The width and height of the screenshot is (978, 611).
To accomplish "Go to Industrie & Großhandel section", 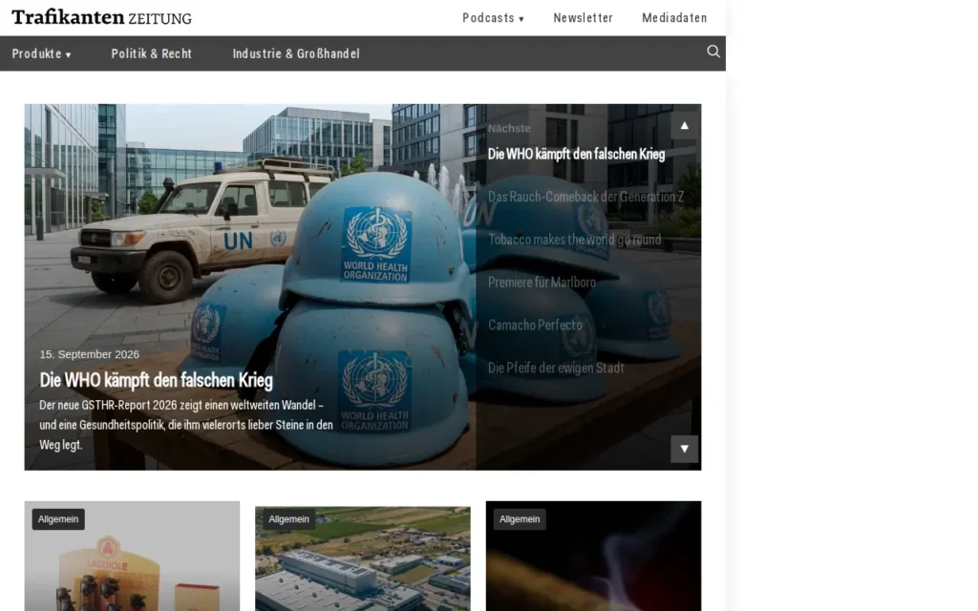I will [296, 53].
